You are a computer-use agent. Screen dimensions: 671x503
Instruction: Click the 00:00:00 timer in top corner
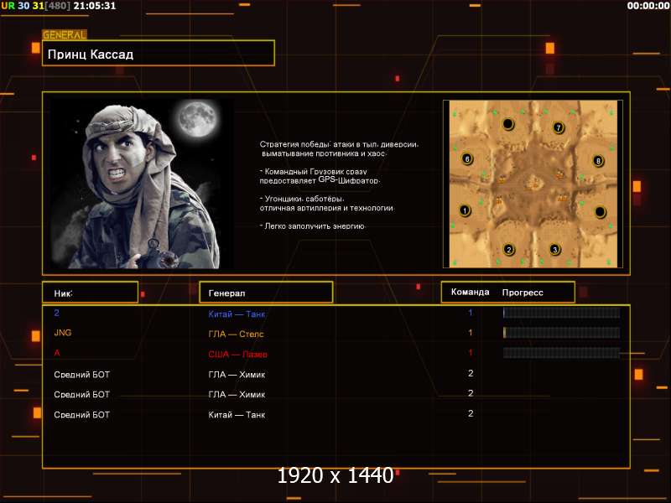(x=648, y=6)
